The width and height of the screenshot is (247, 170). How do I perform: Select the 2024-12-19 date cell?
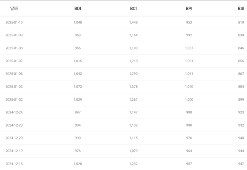14,151
